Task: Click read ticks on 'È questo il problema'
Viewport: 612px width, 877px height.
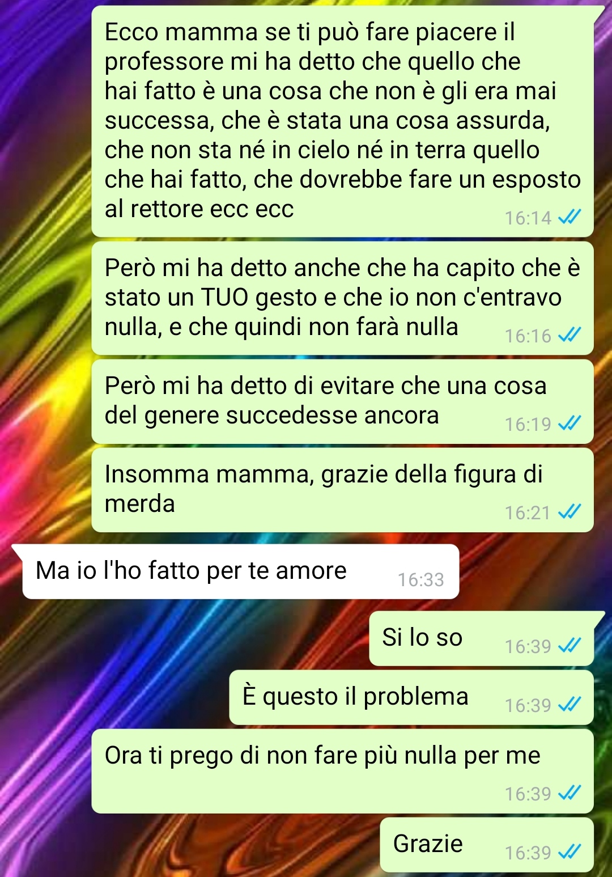Action: tap(569, 705)
